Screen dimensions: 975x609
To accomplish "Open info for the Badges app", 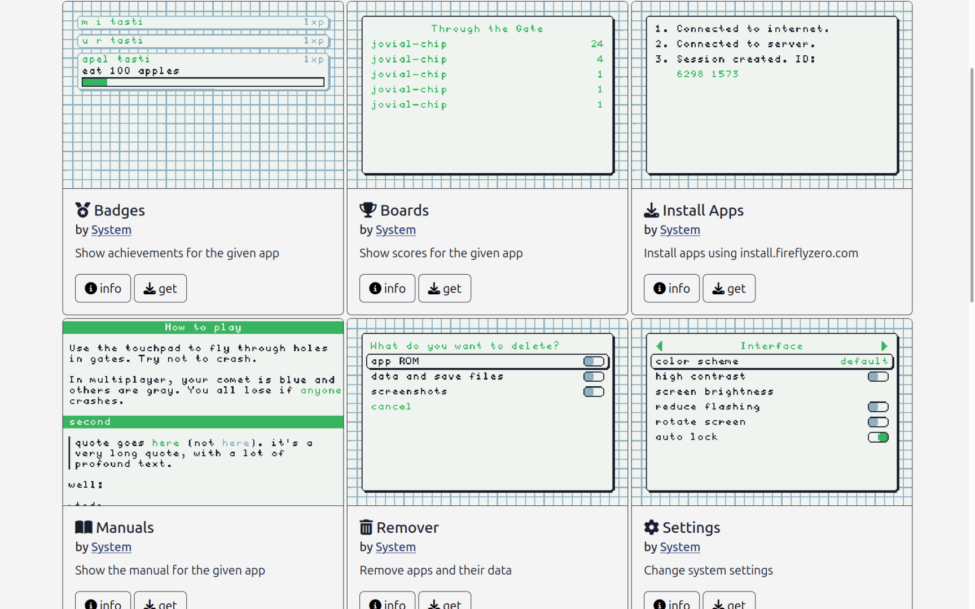I will (x=103, y=288).
